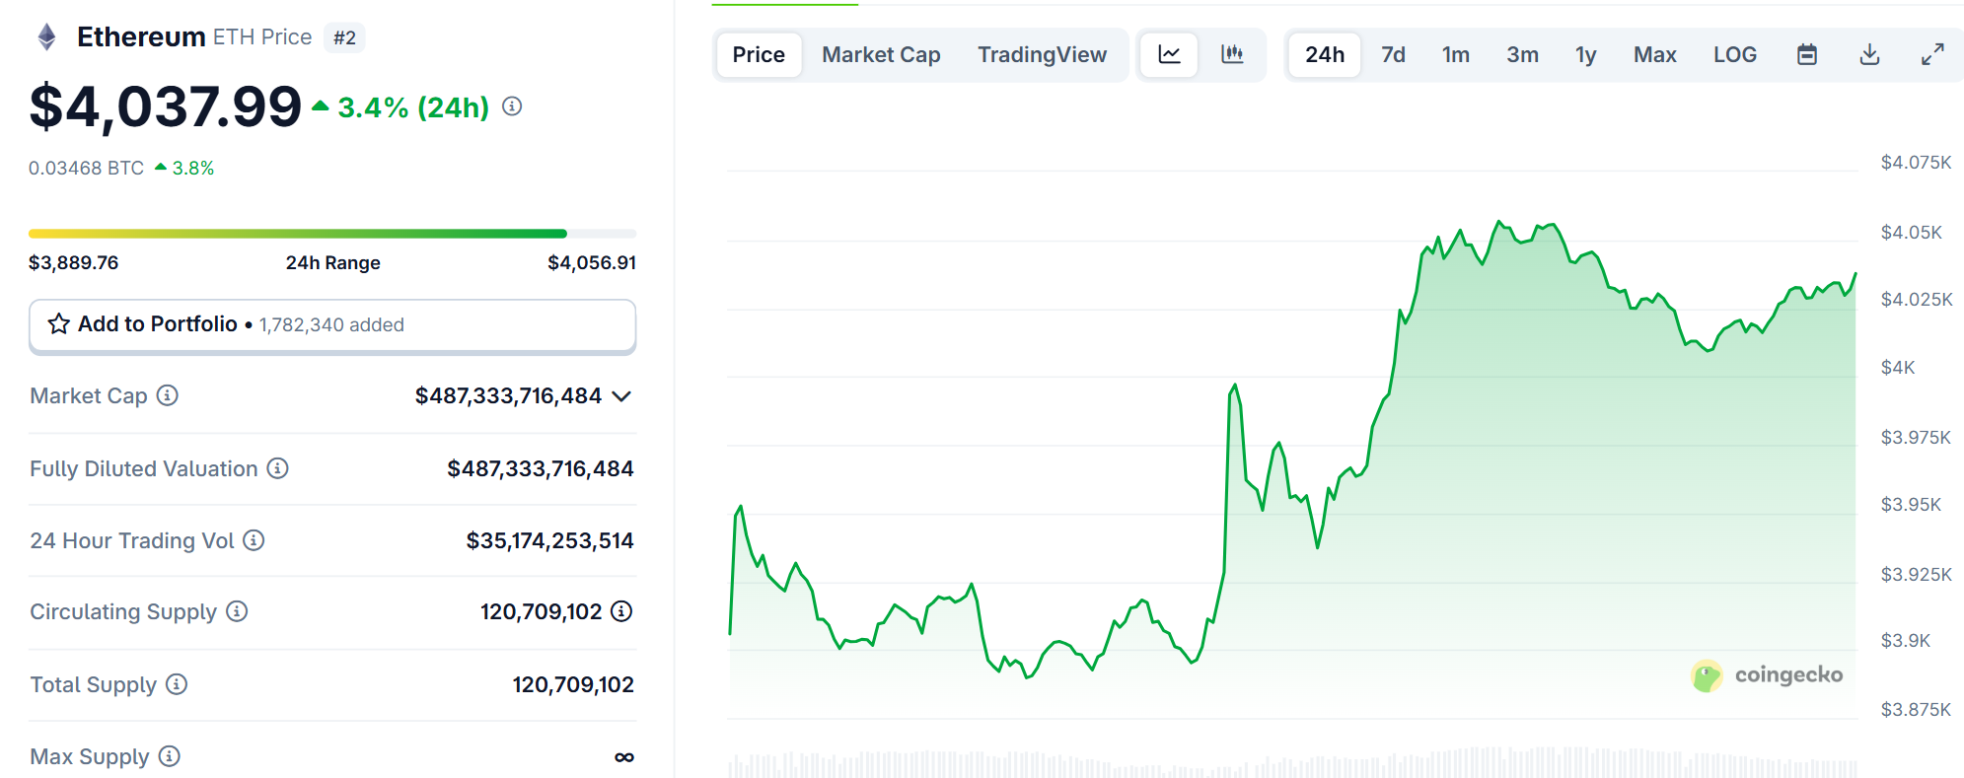Click the $35,174,253,514 trading volume value

click(x=549, y=540)
